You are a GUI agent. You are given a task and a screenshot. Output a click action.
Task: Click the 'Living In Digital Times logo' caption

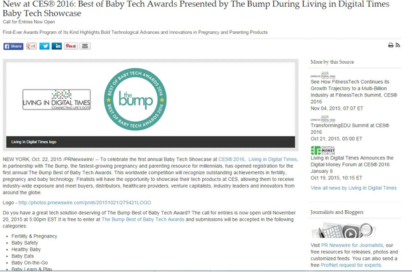pyautogui.click(x=34, y=142)
